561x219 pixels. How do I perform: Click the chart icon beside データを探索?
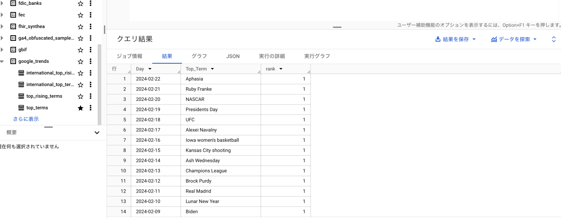click(x=494, y=39)
